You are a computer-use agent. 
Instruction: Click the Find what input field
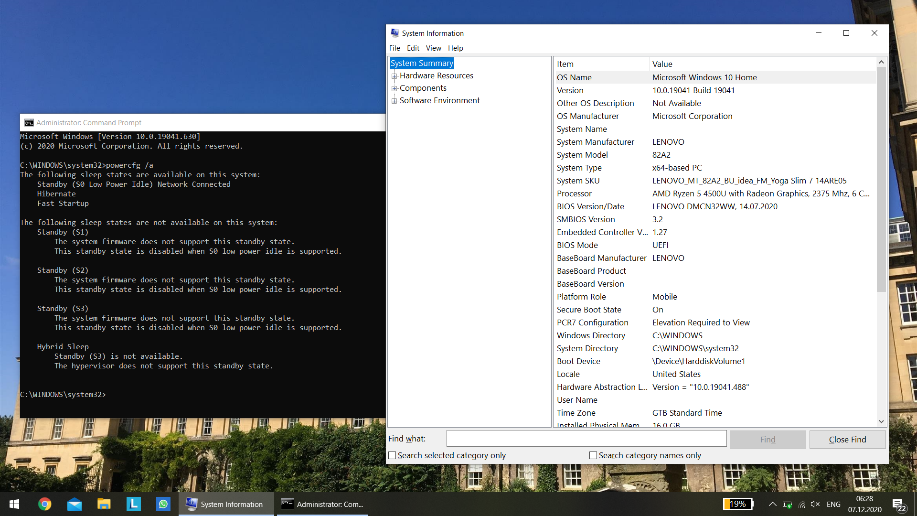coord(586,439)
